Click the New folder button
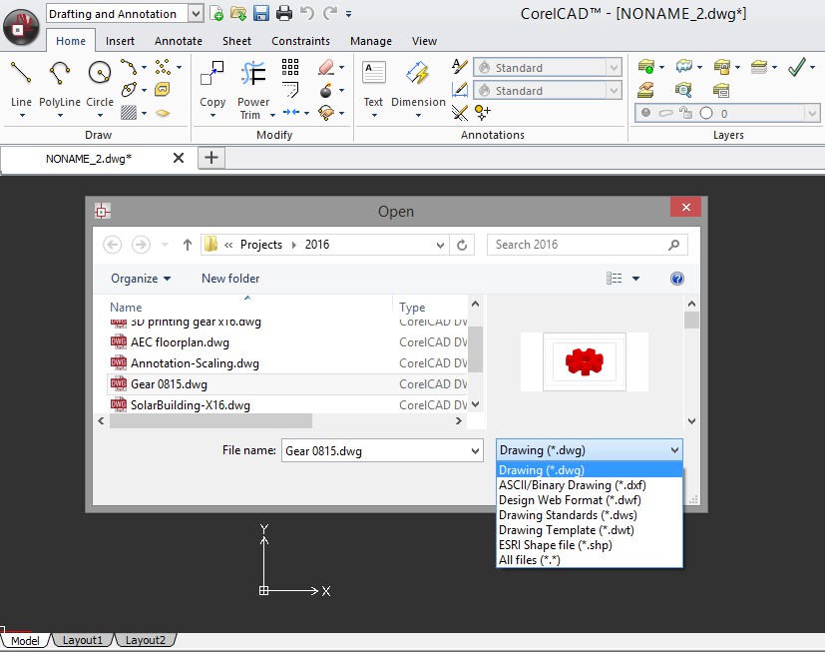 point(230,279)
